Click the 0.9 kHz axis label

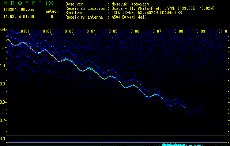pos(3,84)
